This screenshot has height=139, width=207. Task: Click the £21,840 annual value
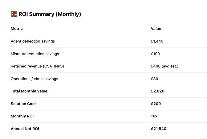pyautogui.click(x=159, y=129)
